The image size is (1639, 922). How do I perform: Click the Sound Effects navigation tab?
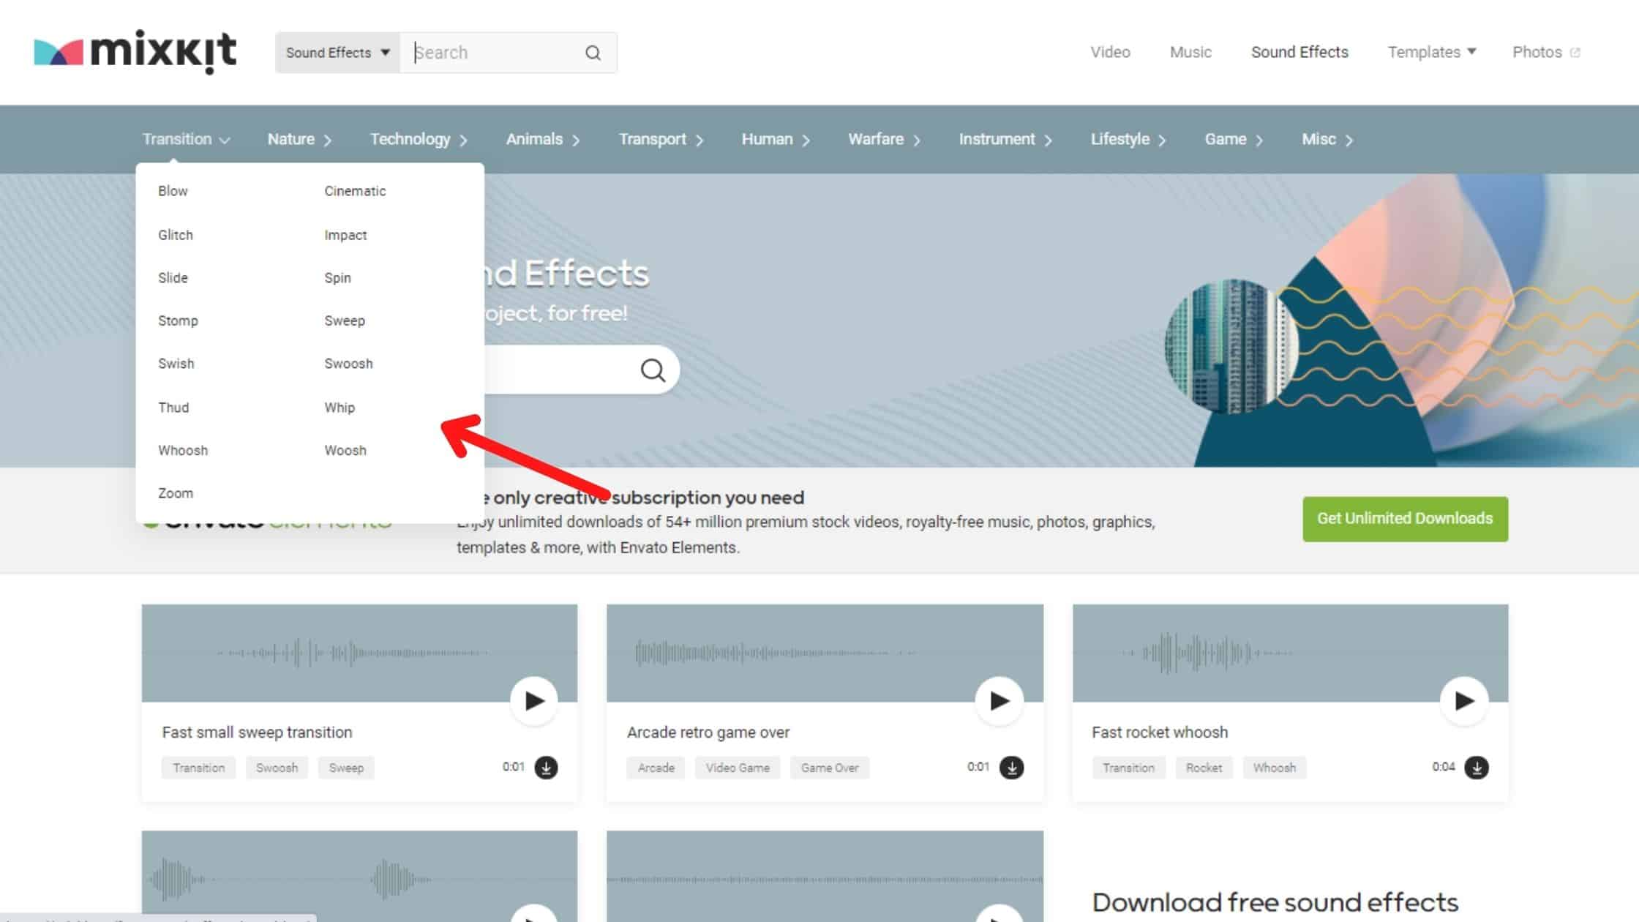click(x=1300, y=52)
